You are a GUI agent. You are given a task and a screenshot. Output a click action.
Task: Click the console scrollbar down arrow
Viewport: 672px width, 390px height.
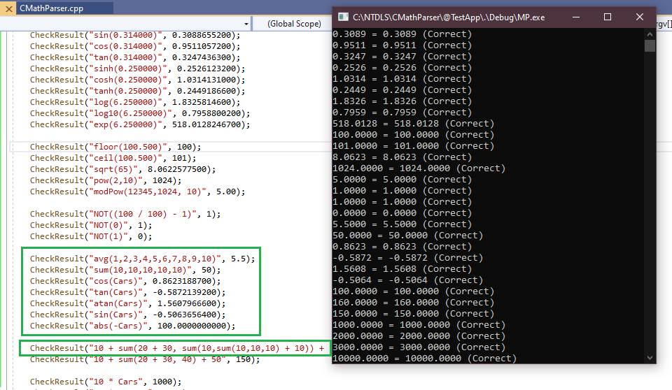coord(650,358)
